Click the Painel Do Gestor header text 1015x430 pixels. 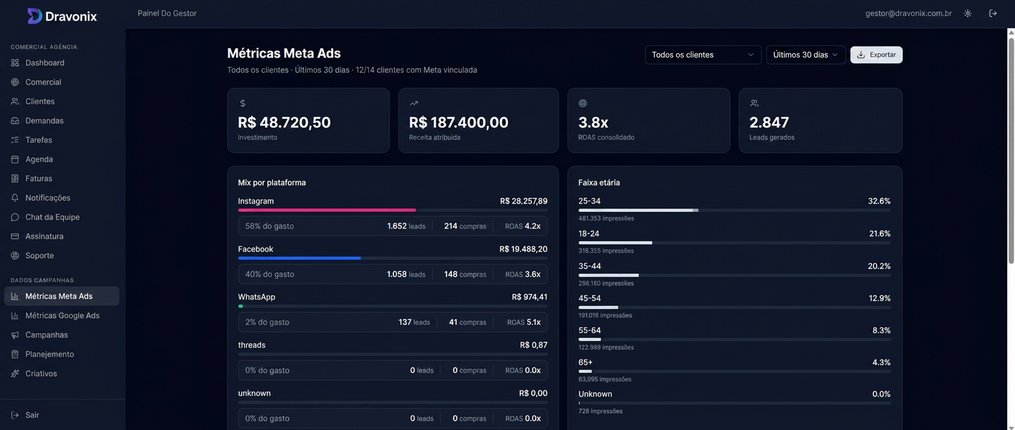167,13
